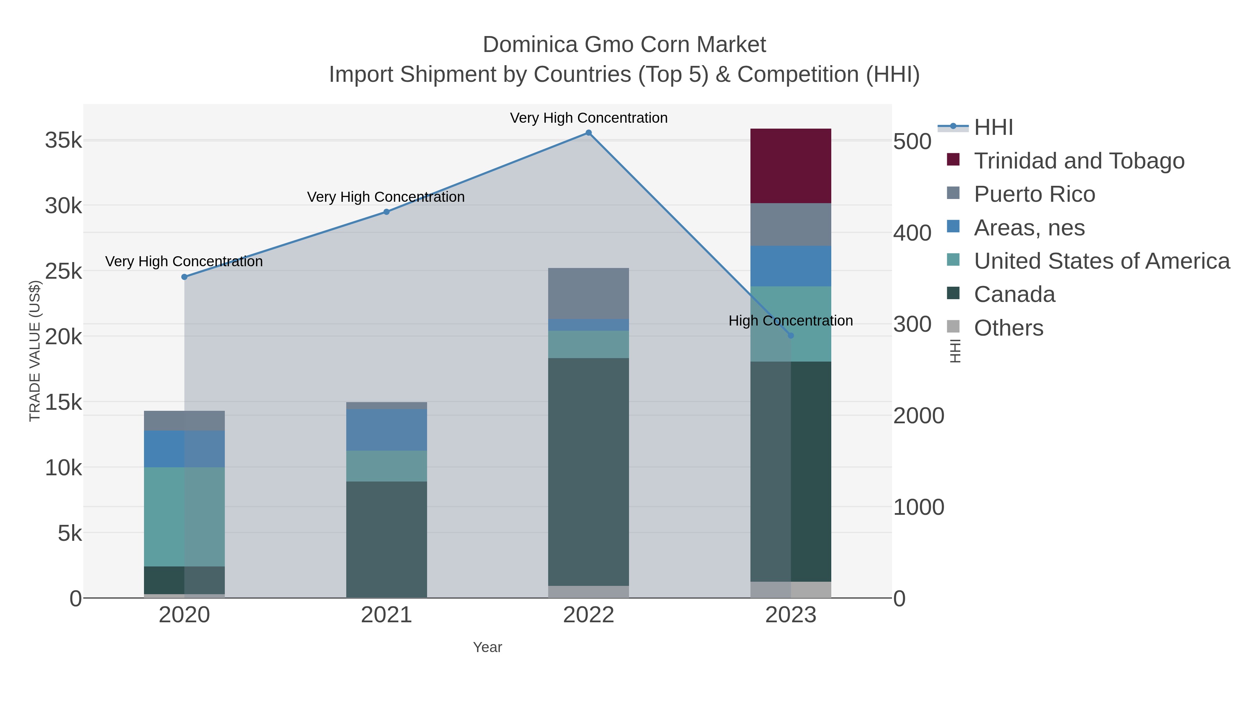Click the 2022 HHI data point
This screenshot has width=1249, height=702.
pyautogui.click(x=589, y=133)
